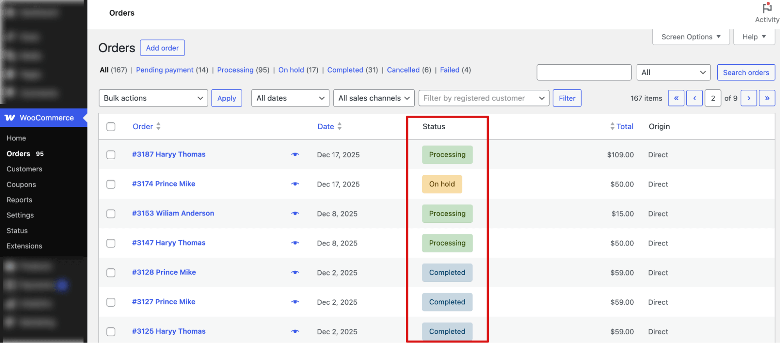Jump to last orders page
The height and width of the screenshot is (343, 780).
click(767, 98)
